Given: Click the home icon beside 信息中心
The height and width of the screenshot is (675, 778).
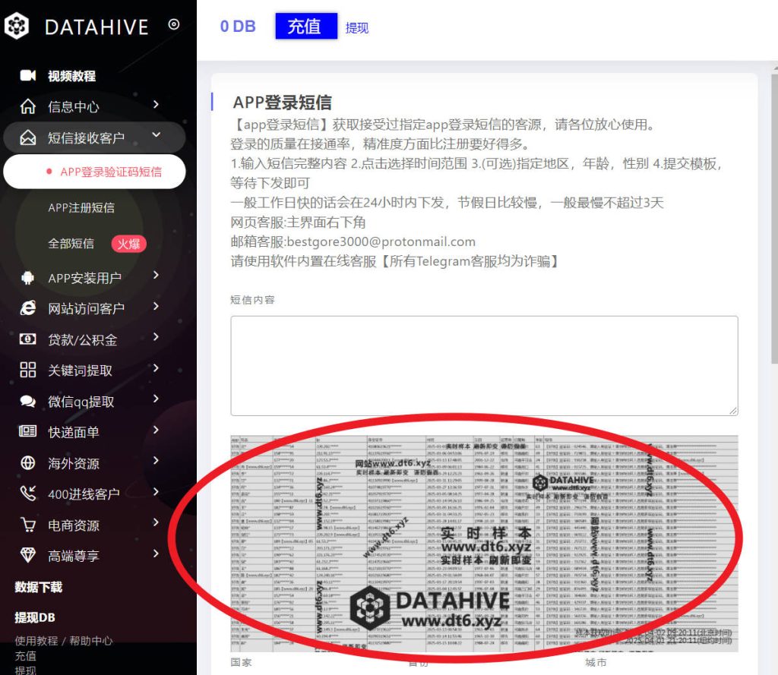Looking at the screenshot, I should pos(28,106).
